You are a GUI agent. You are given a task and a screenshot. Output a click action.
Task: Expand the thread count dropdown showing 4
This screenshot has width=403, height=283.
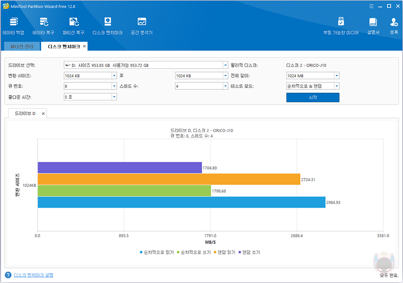(225, 86)
